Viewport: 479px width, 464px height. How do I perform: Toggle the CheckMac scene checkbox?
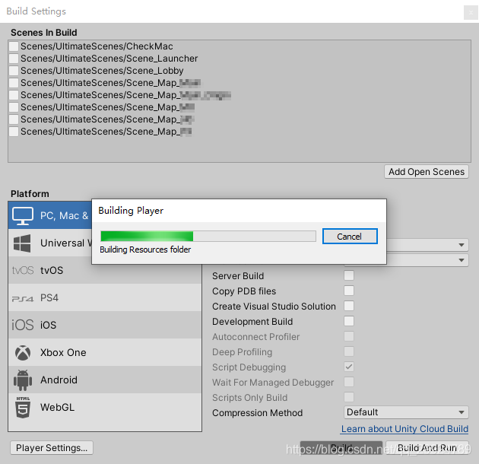click(14, 46)
